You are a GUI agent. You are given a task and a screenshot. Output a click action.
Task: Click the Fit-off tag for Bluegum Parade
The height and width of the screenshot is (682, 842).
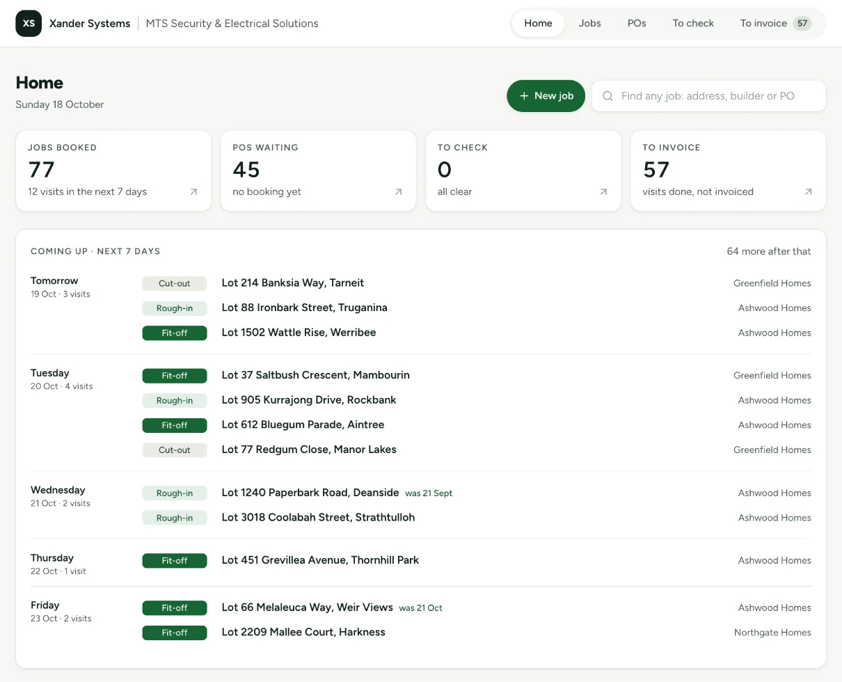point(175,425)
